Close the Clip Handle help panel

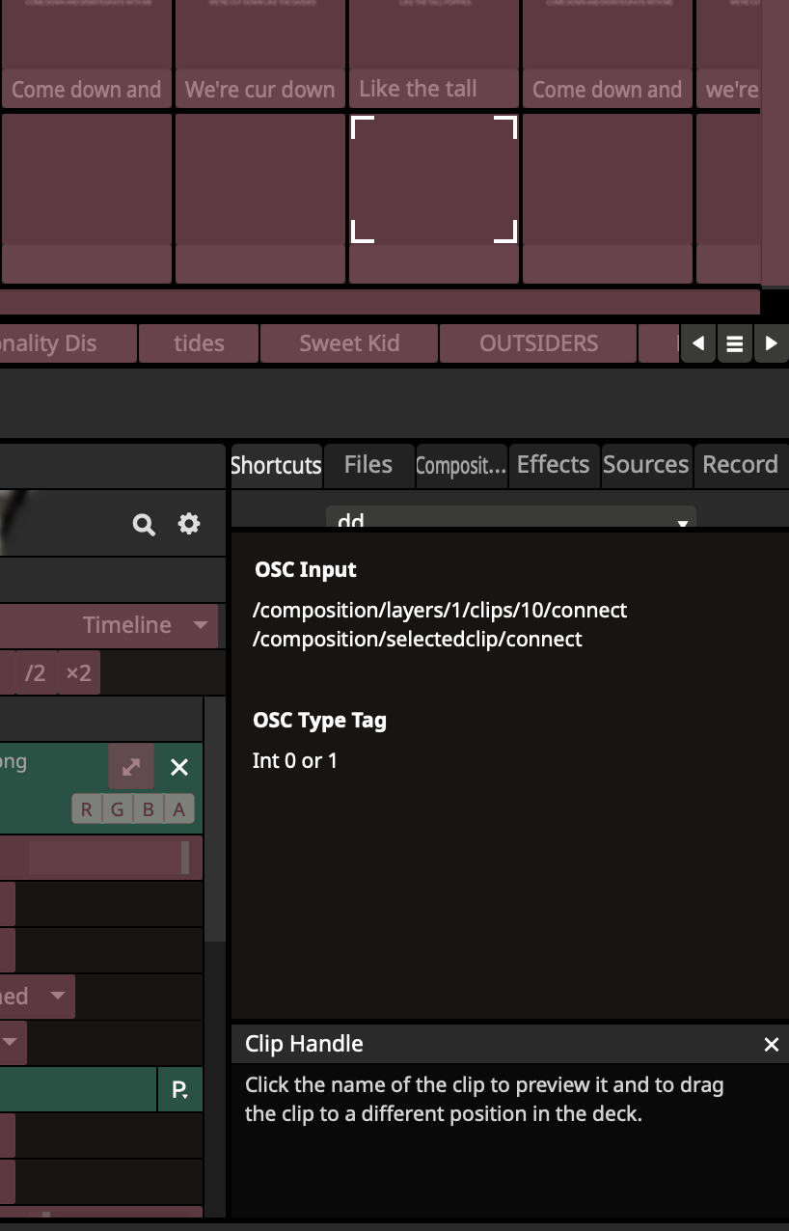coord(771,1045)
